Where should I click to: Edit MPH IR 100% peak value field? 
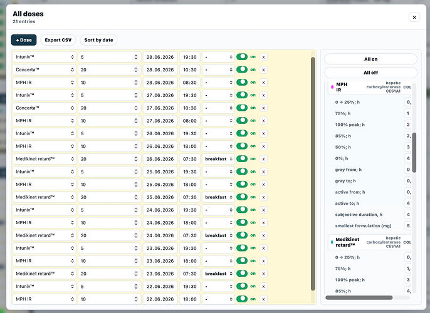[x=408, y=125]
